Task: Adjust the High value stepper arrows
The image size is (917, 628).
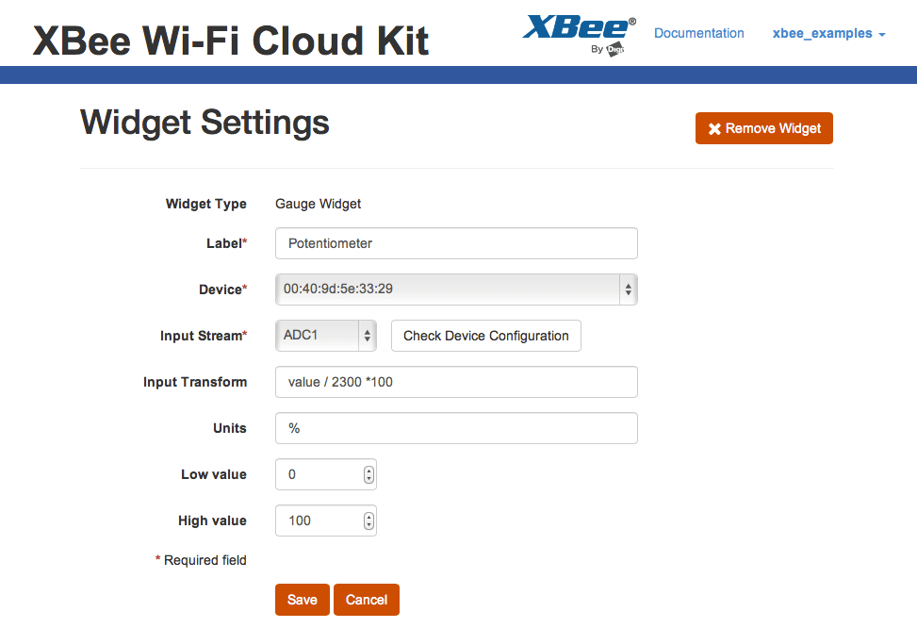Action: [x=368, y=521]
